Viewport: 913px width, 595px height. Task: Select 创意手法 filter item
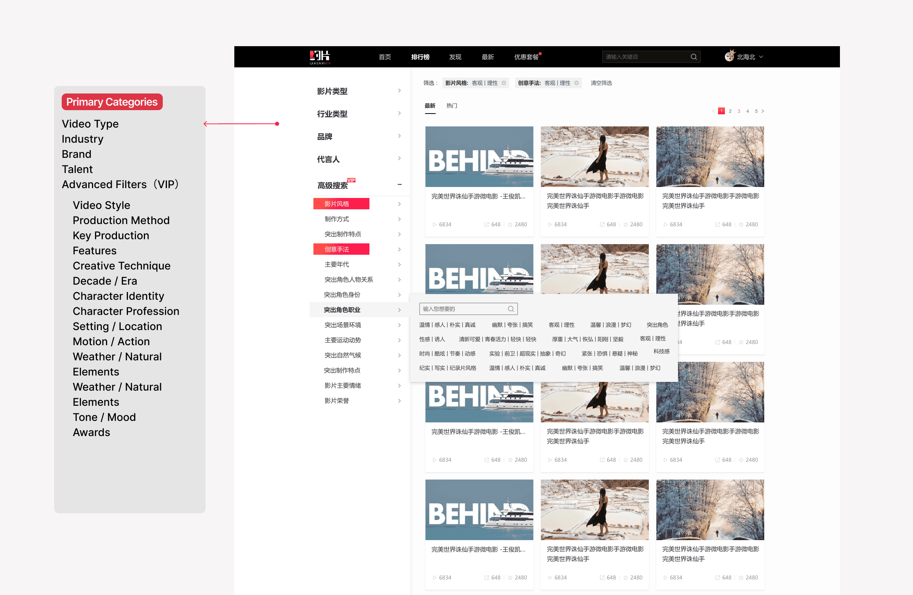[x=341, y=249]
